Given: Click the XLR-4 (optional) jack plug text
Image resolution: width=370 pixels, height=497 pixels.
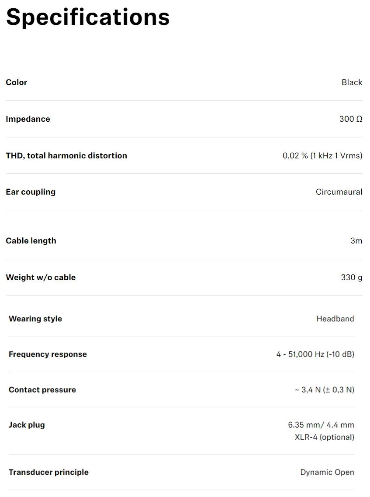Looking at the screenshot, I should [324, 437].
